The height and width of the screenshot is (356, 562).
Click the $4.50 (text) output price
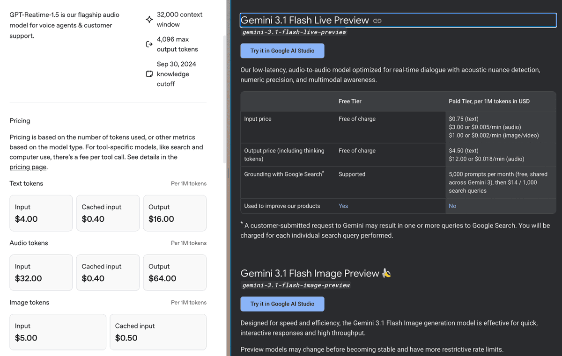[464, 151]
